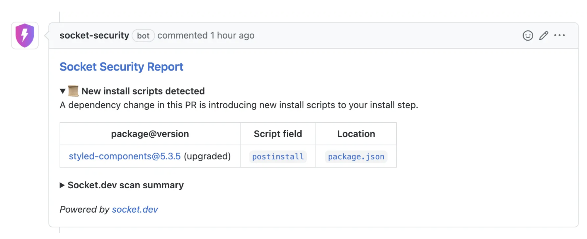This screenshot has width=587, height=239.
Task: Click the 'package@version' column header
Action: pos(150,134)
